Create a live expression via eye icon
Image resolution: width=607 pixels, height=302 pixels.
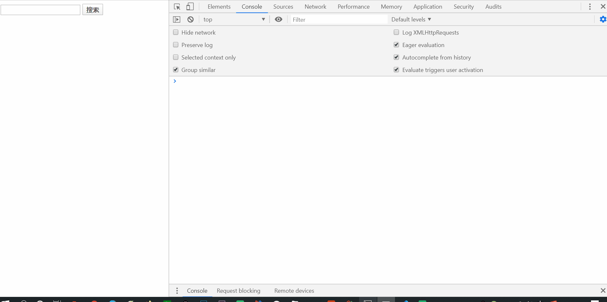tap(279, 20)
